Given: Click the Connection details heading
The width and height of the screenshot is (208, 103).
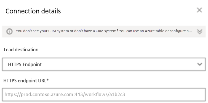Looking at the screenshot, I should 33,11.
